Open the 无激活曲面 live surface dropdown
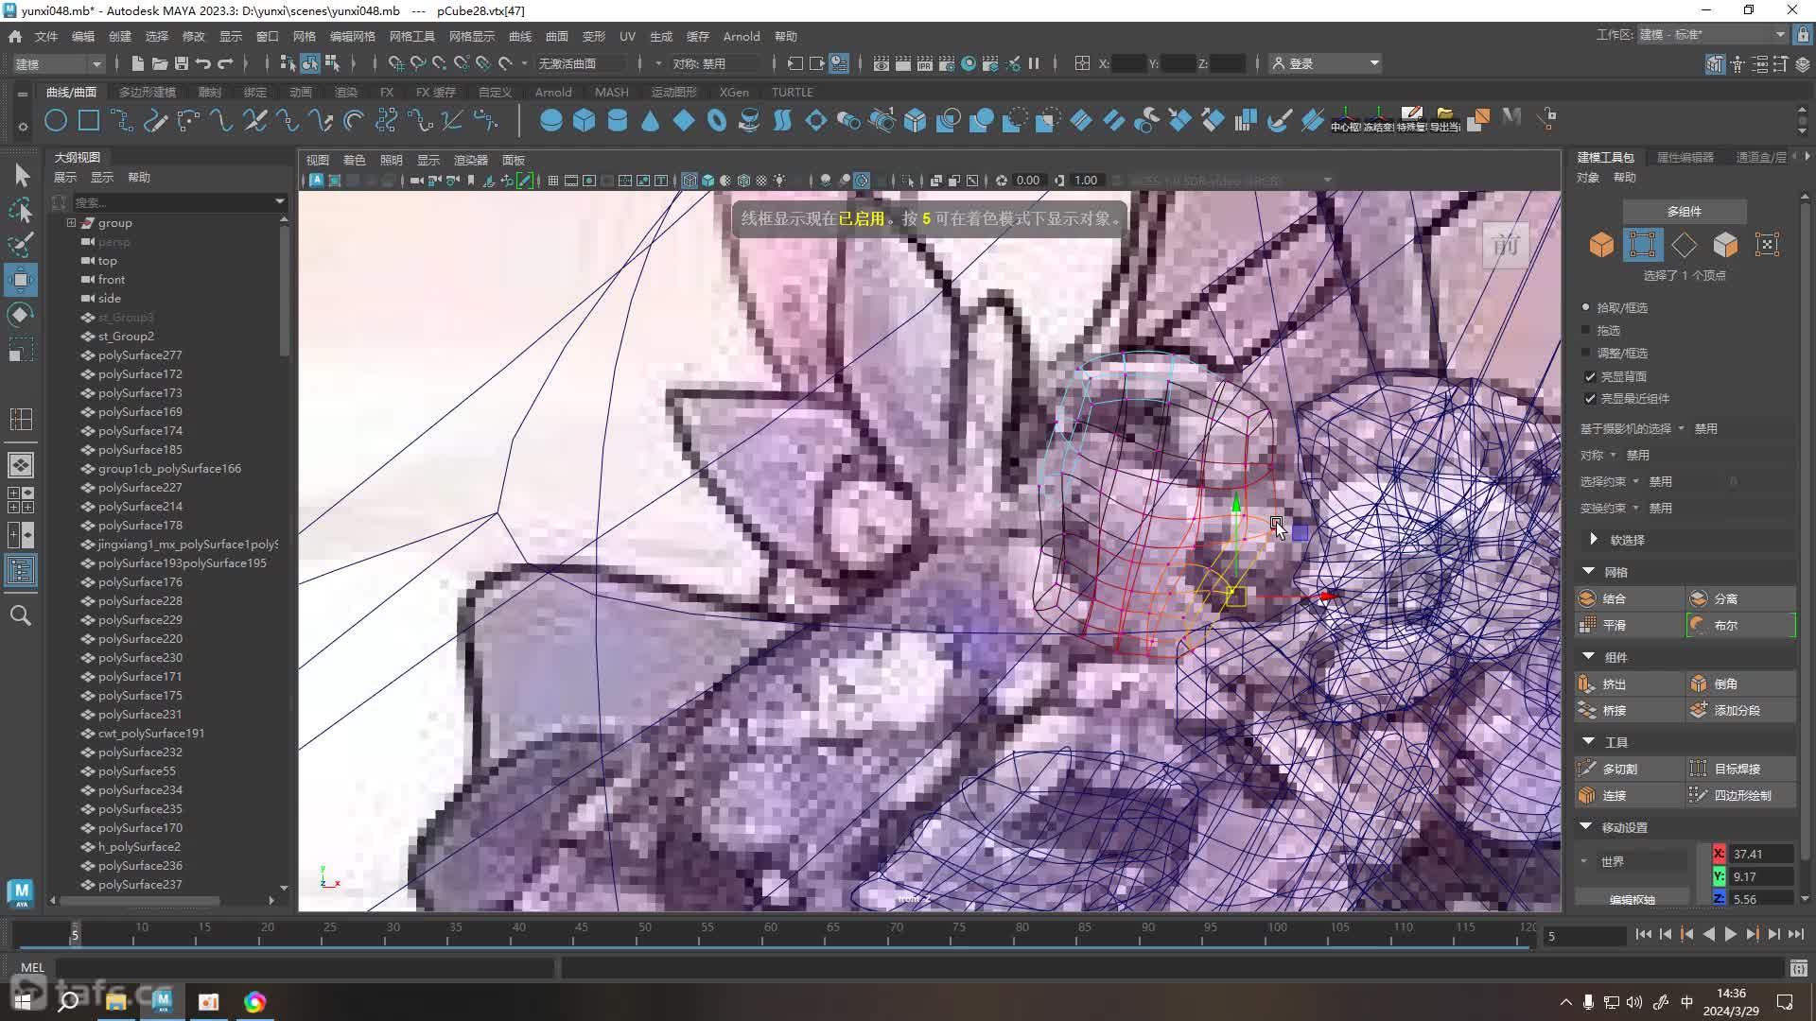This screenshot has width=1816, height=1021. (x=581, y=63)
